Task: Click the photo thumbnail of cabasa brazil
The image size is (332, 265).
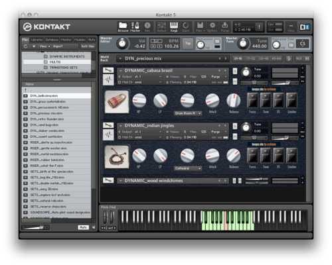Action: pyautogui.click(x=117, y=102)
